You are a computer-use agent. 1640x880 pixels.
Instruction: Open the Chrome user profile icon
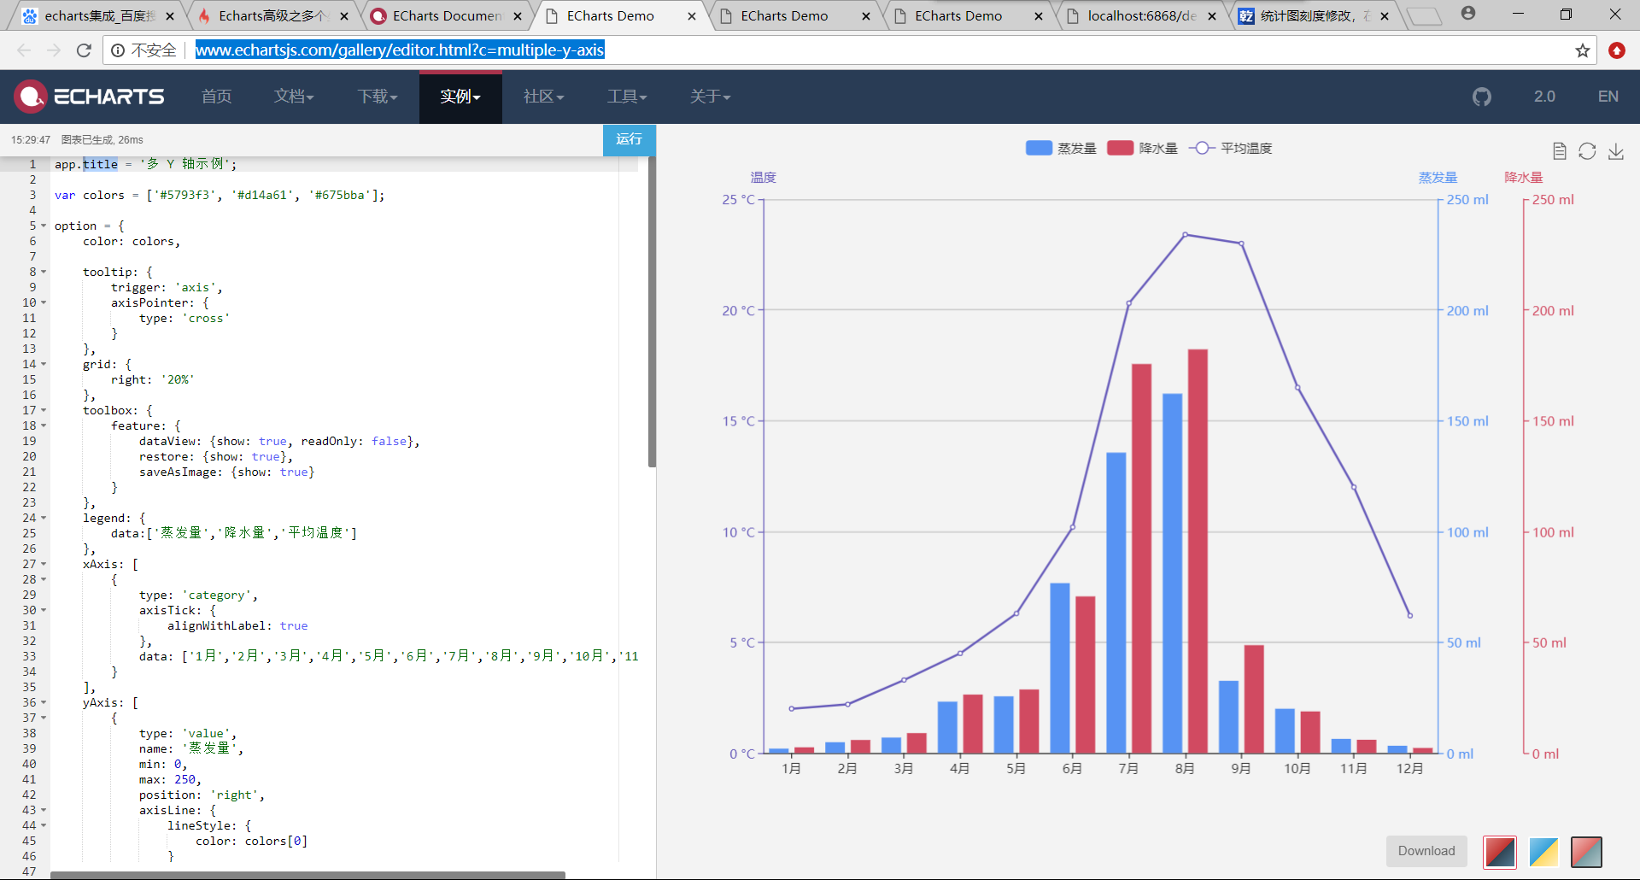point(1467,14)
